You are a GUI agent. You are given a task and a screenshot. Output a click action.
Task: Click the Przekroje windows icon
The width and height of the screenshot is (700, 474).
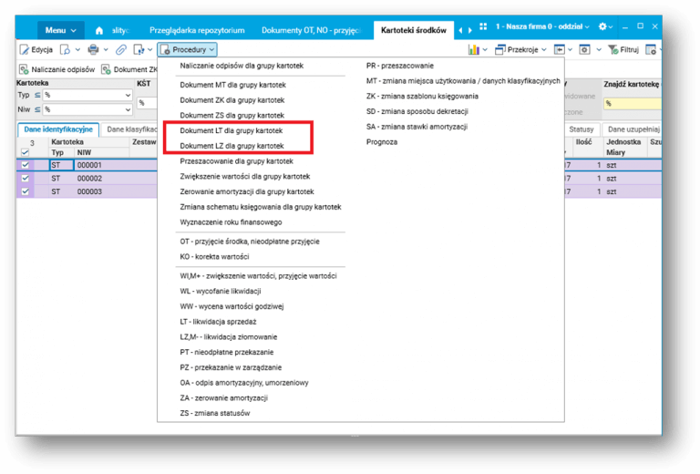pyautogui.click(x=500, y=49)
